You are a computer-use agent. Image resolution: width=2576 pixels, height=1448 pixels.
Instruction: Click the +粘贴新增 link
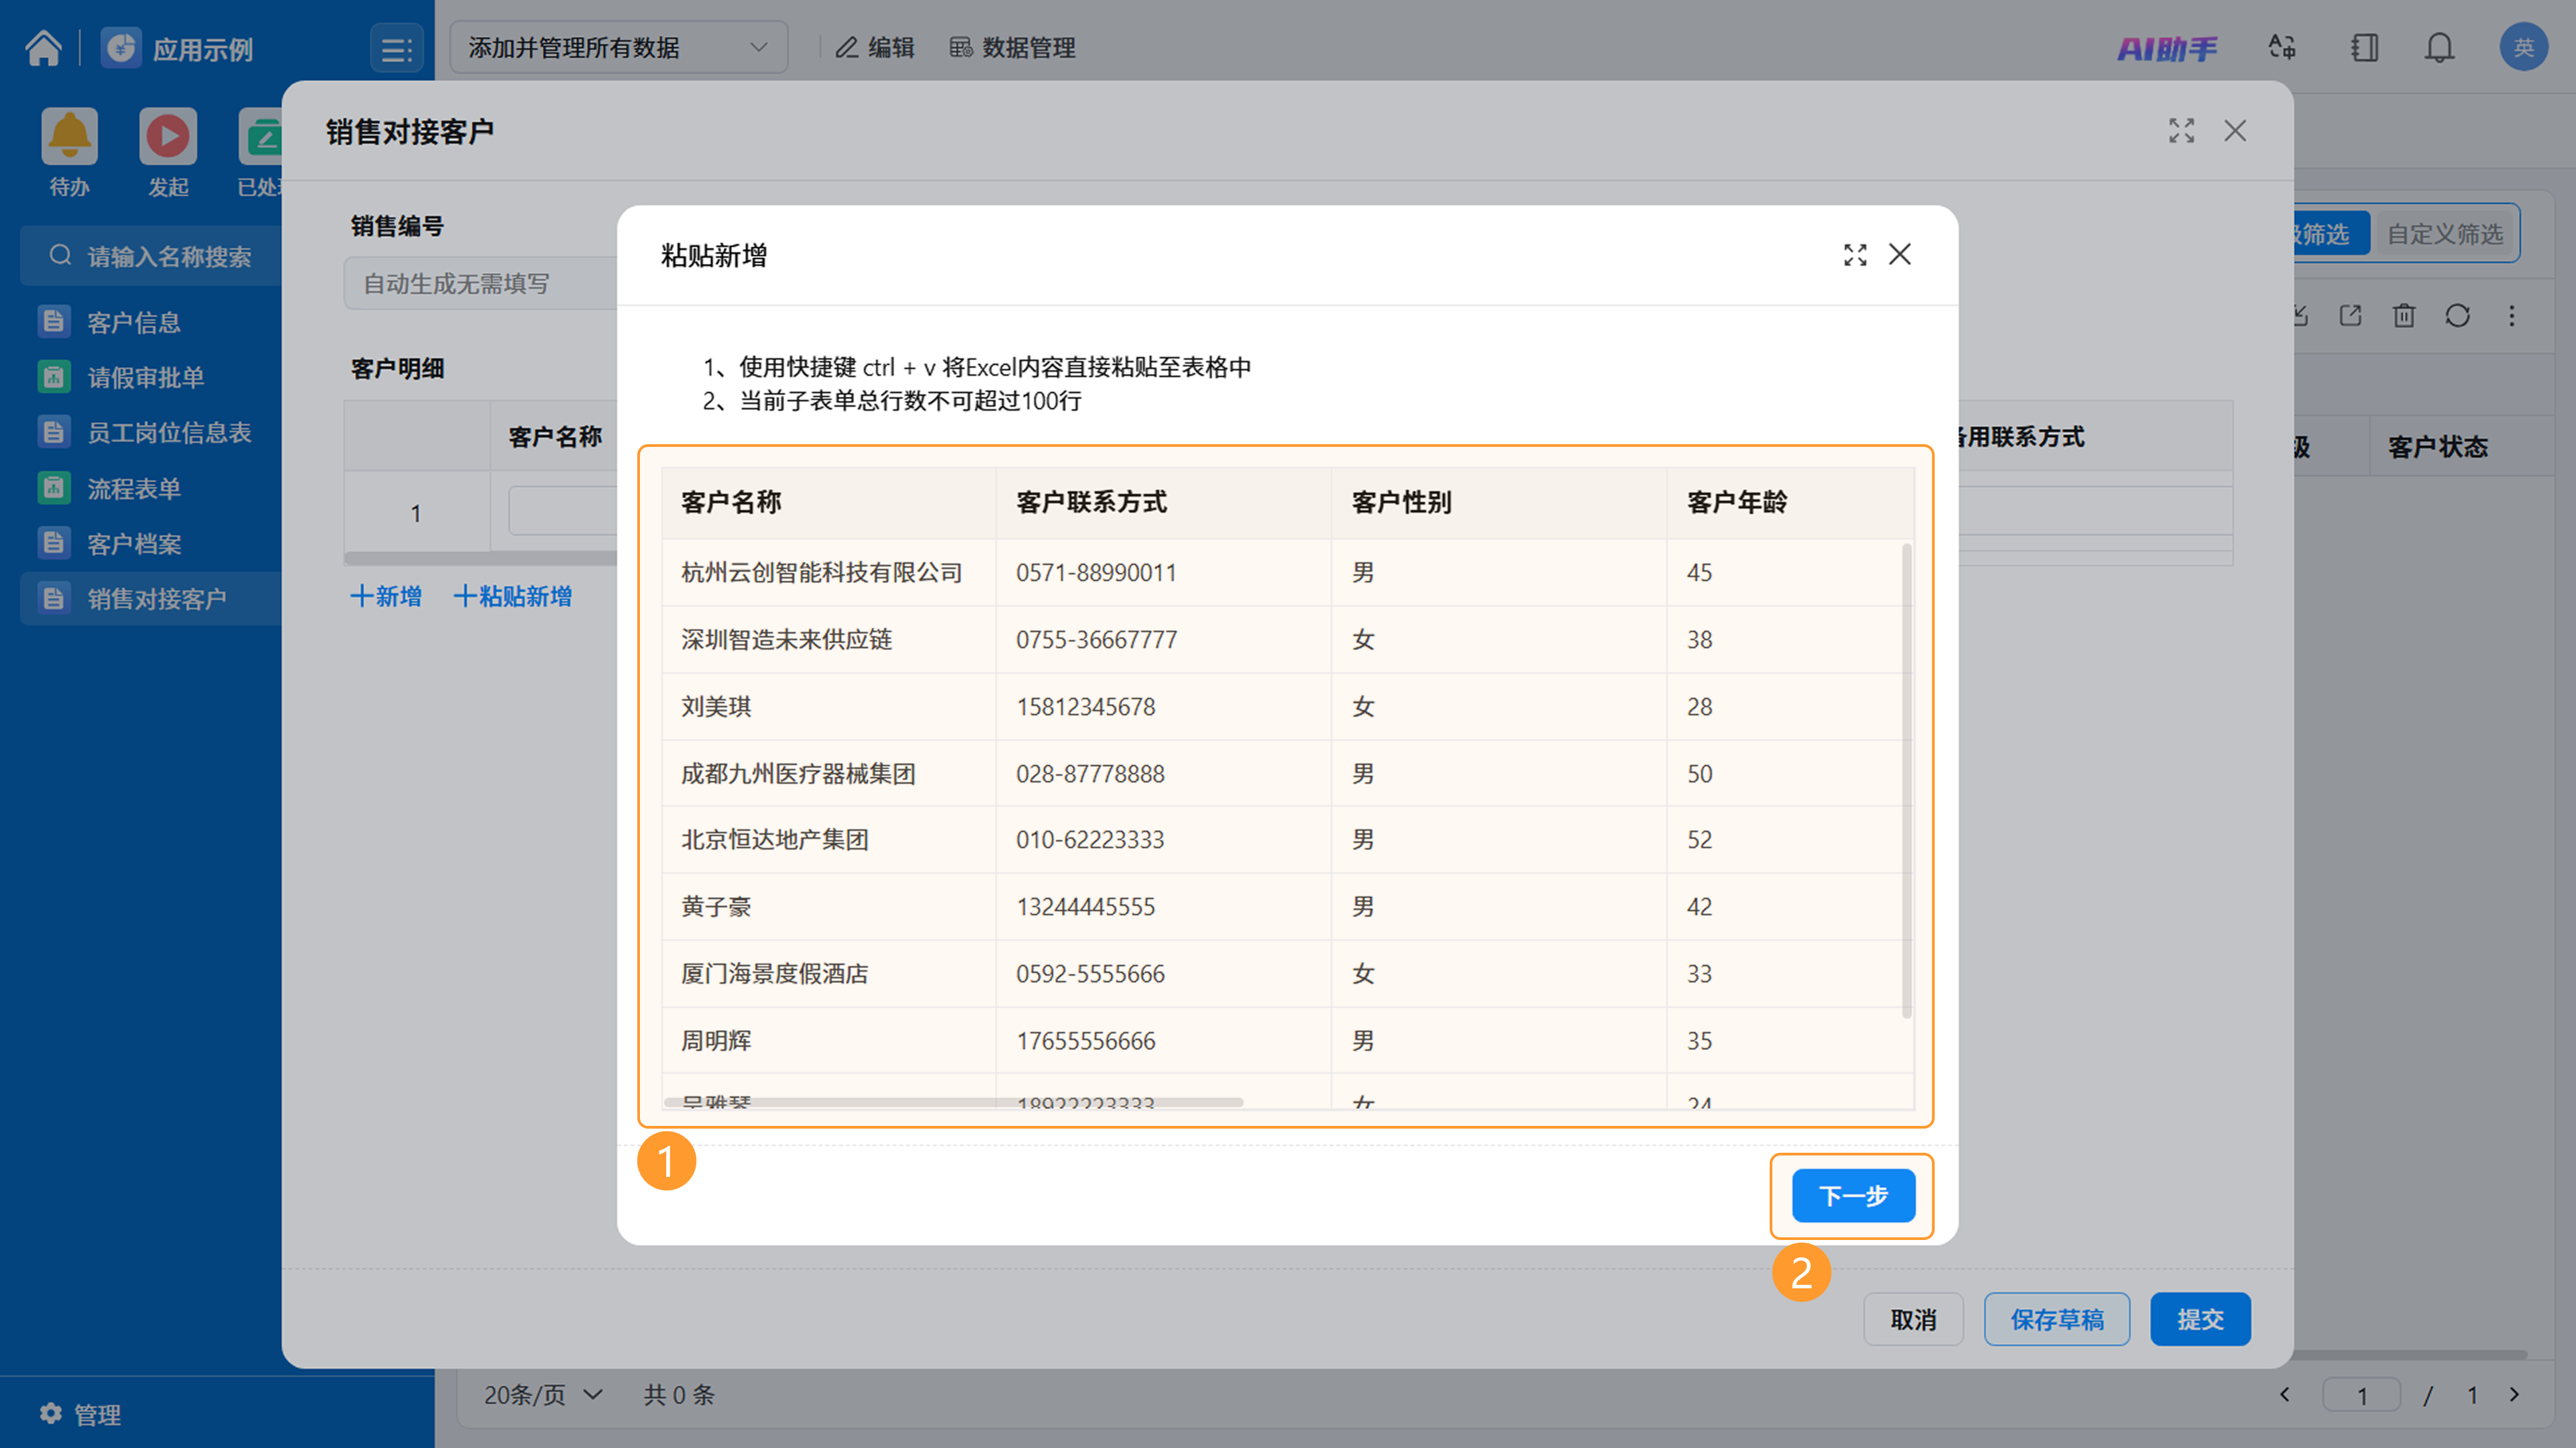(x=513, y=596)
